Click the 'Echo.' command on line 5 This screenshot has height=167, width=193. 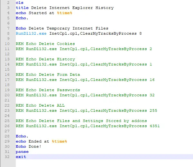pyautogui.click(x=22, y=18)
